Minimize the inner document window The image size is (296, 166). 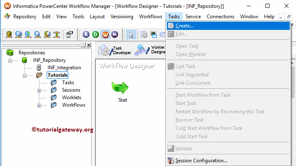pyautogui.click(x=281, y=17)
